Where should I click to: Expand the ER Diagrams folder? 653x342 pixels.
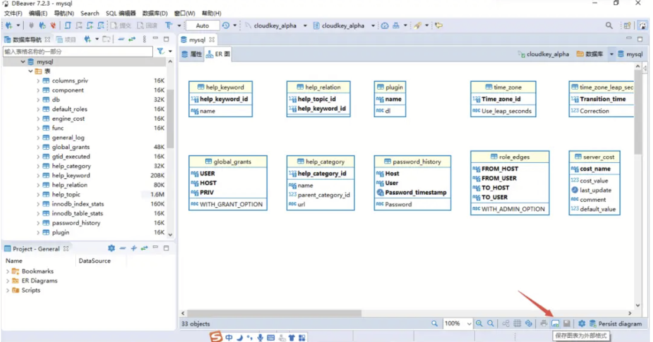point(7,281)
